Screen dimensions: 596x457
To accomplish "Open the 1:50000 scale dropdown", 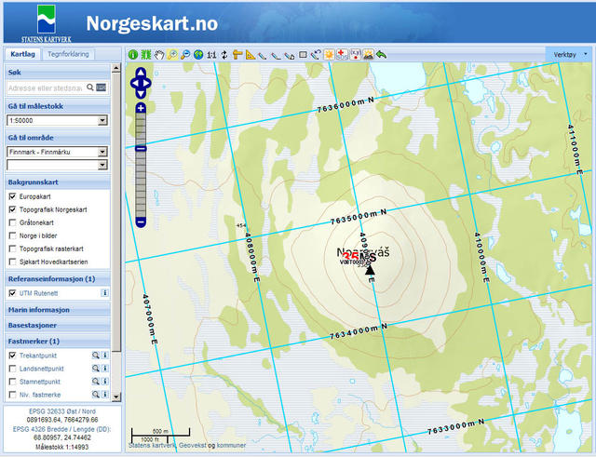I will [x=102, y=120].
